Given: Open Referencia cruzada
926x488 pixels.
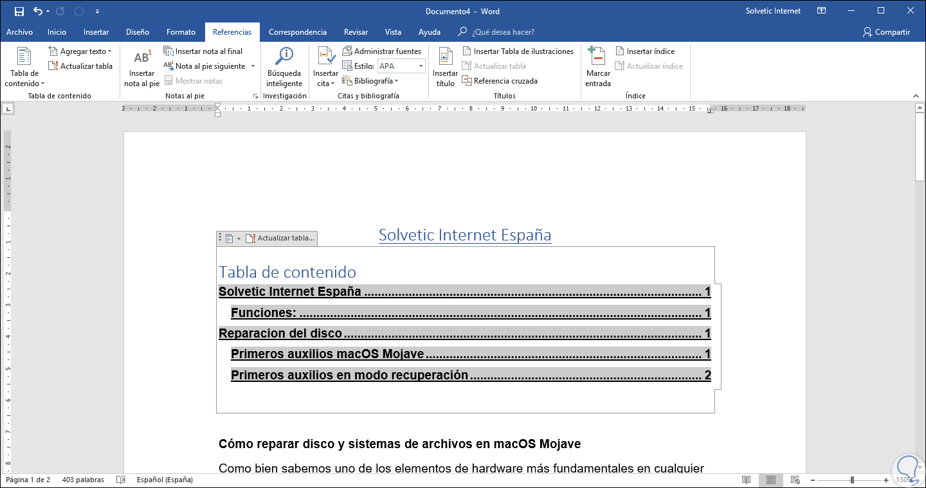Looking at the screenshot, I should click(x=500, y=81).
